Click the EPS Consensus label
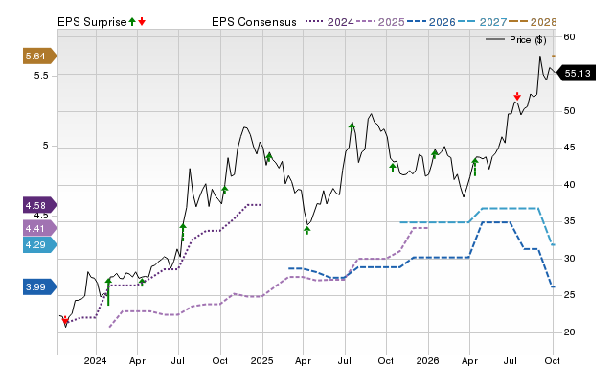 tap(254, 22)
